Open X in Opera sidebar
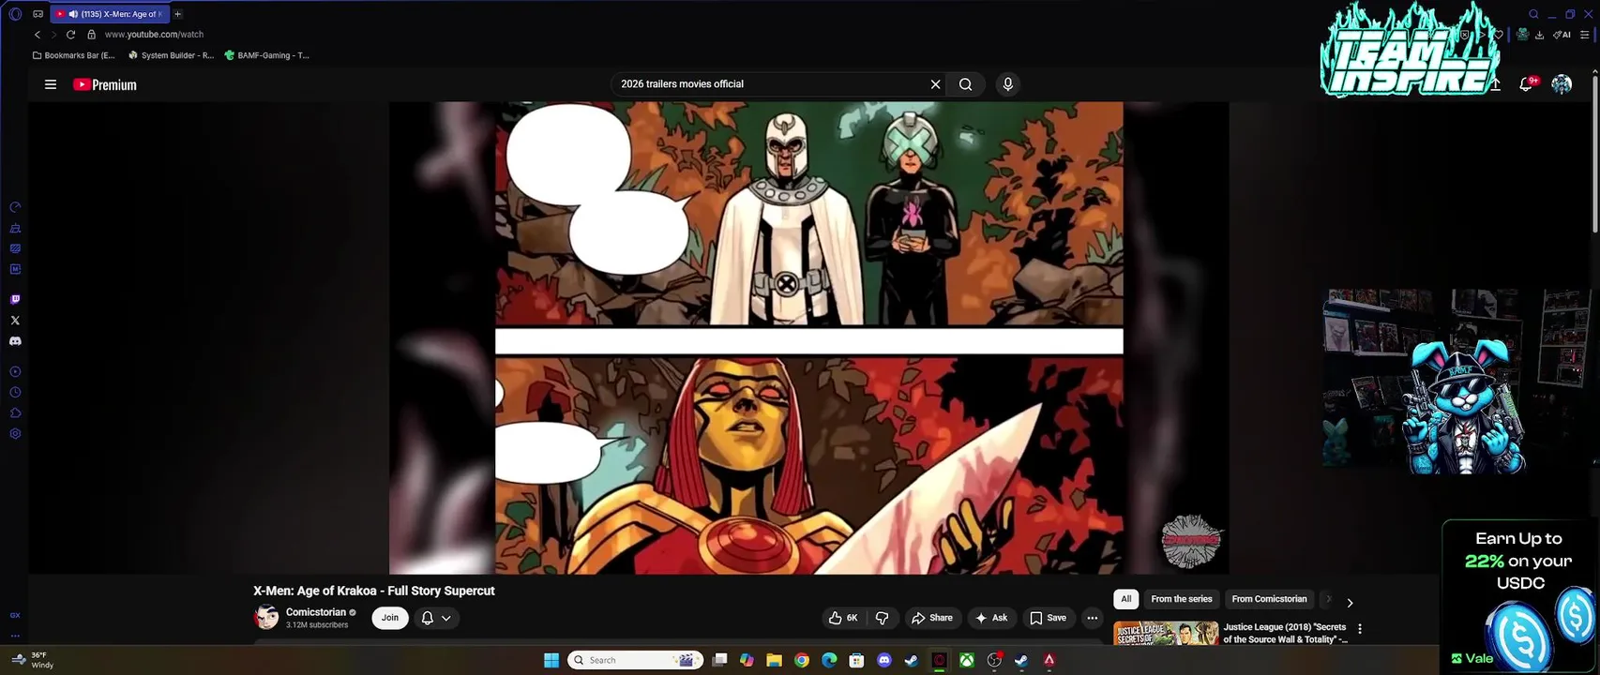Screen dimensions: 1600x675 [15, 321]
